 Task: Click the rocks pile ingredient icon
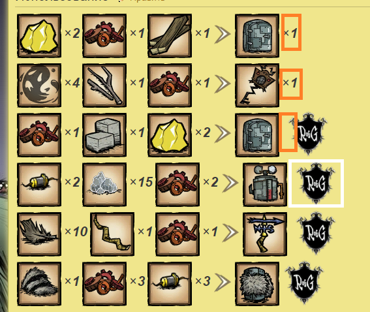[x=104, y=184]
